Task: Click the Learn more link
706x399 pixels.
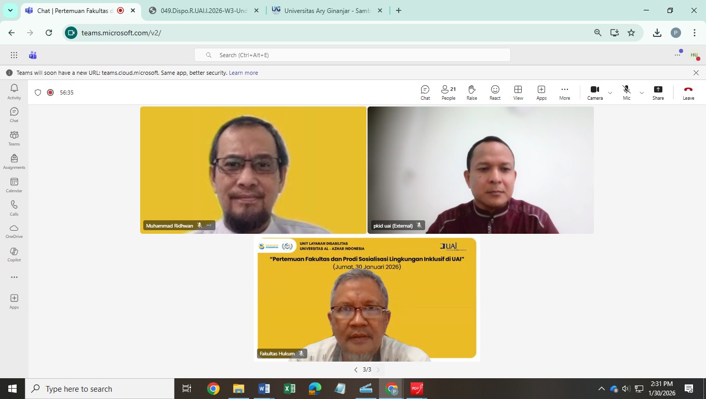Action: (x=243, y=73)
